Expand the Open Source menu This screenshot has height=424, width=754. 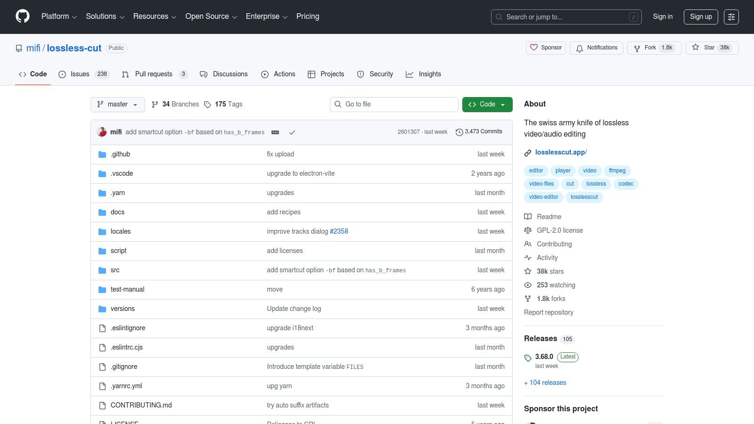(x=211, y=16)
